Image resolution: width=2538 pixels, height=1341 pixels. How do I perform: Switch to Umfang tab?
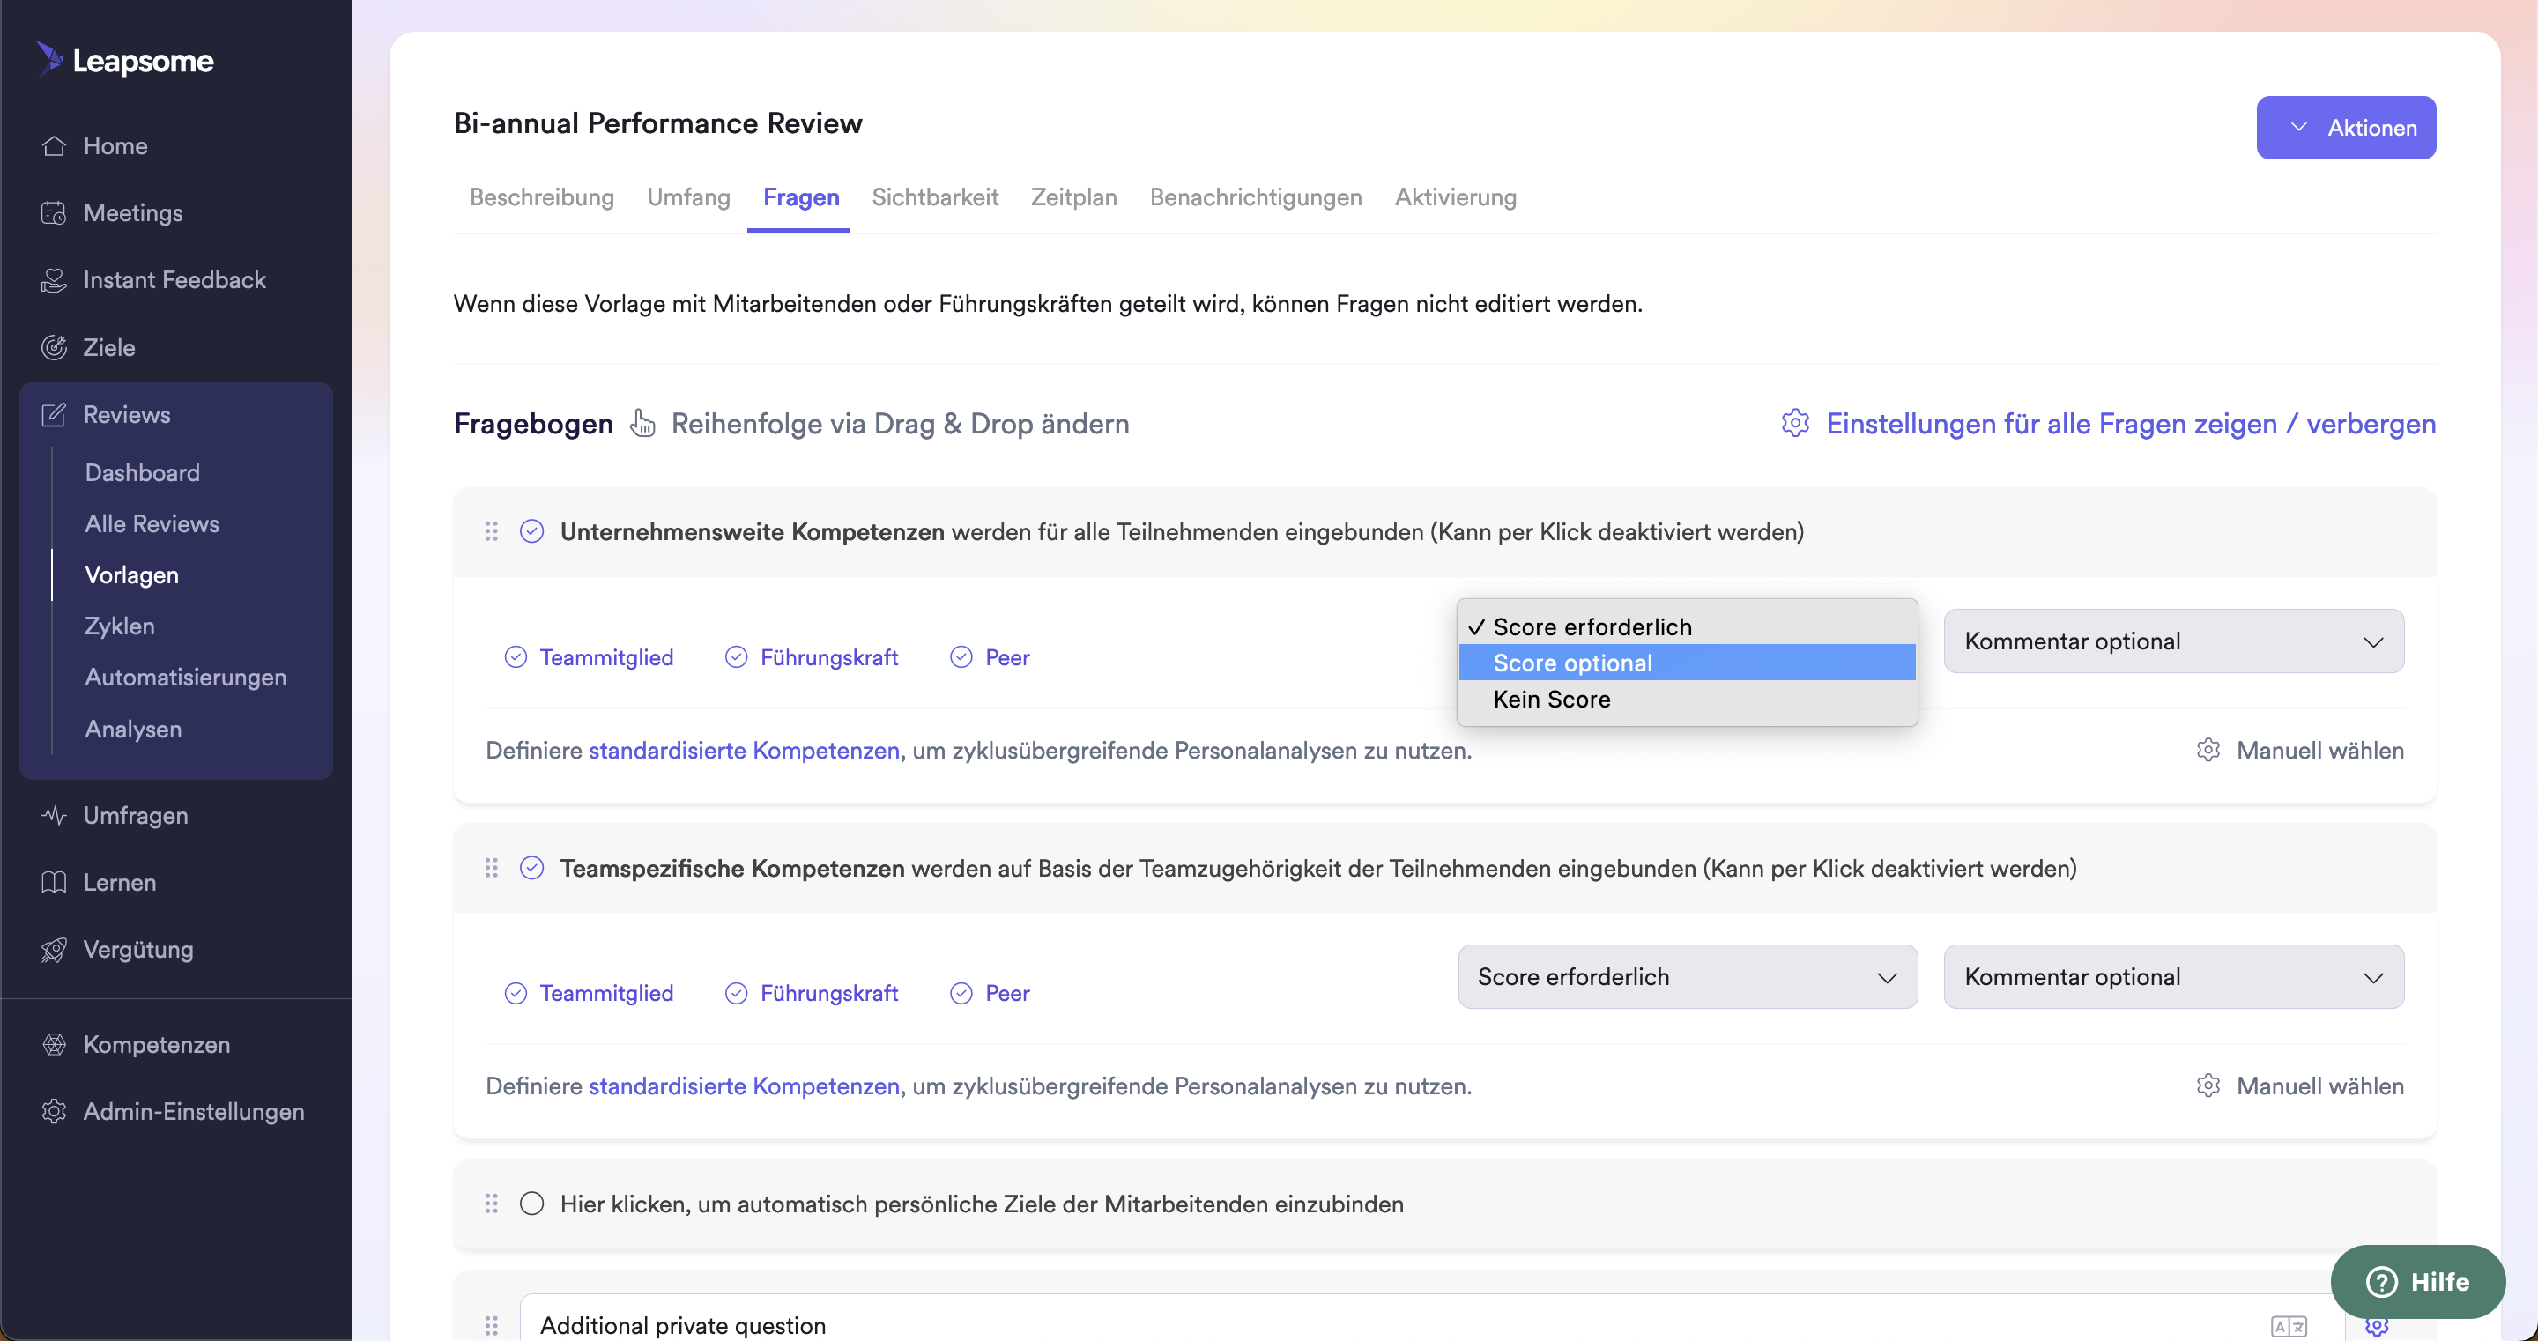pos(688,197)
